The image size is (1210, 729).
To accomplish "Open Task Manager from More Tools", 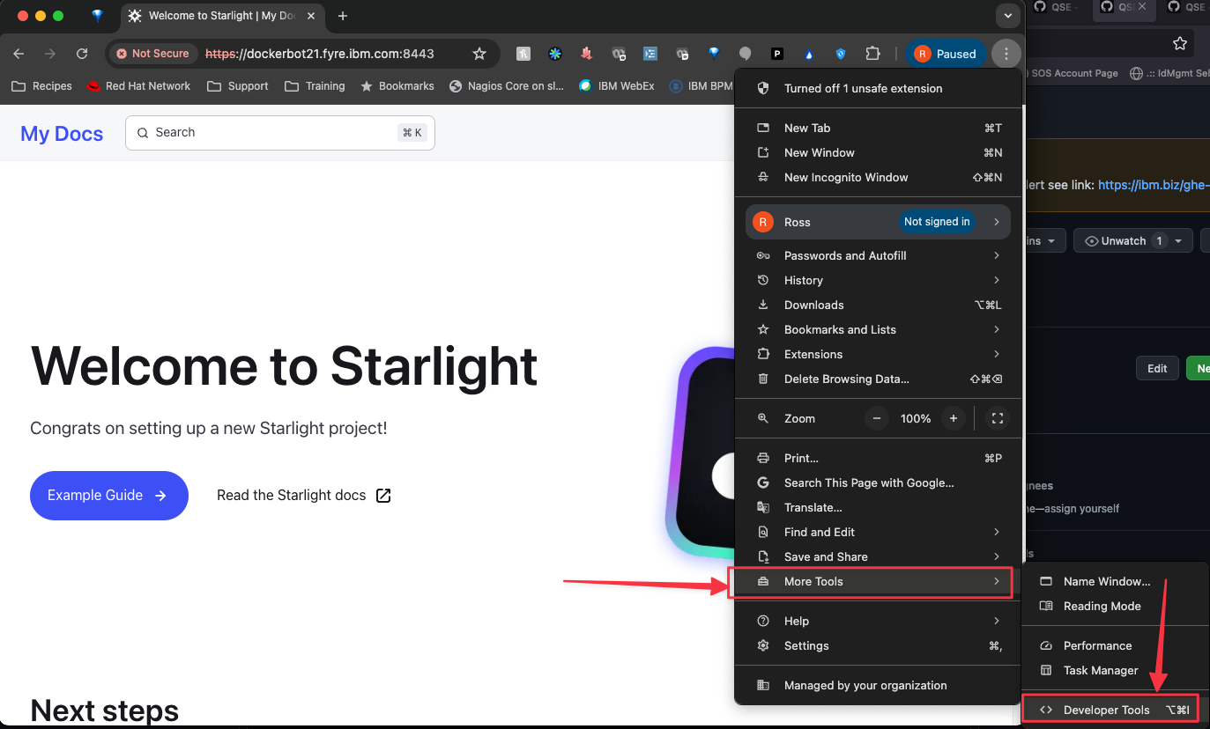I will point(1100,671).
